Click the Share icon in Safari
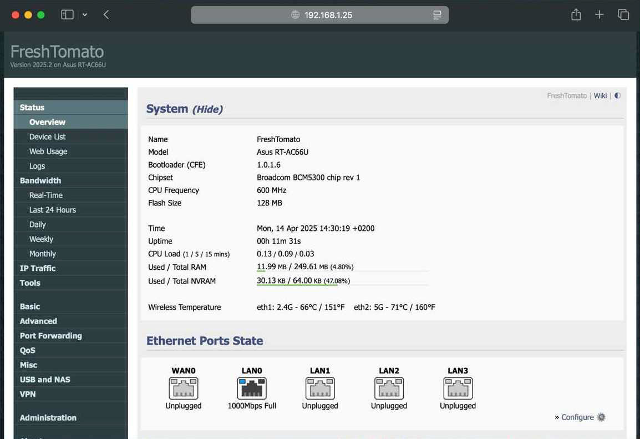 (576, 14)
